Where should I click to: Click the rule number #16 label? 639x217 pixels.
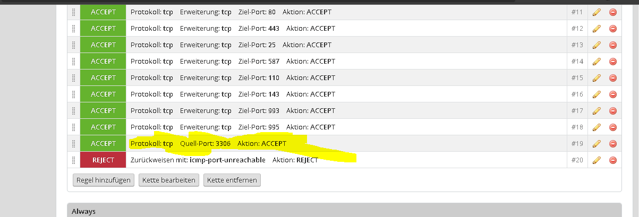pos(577,94)
